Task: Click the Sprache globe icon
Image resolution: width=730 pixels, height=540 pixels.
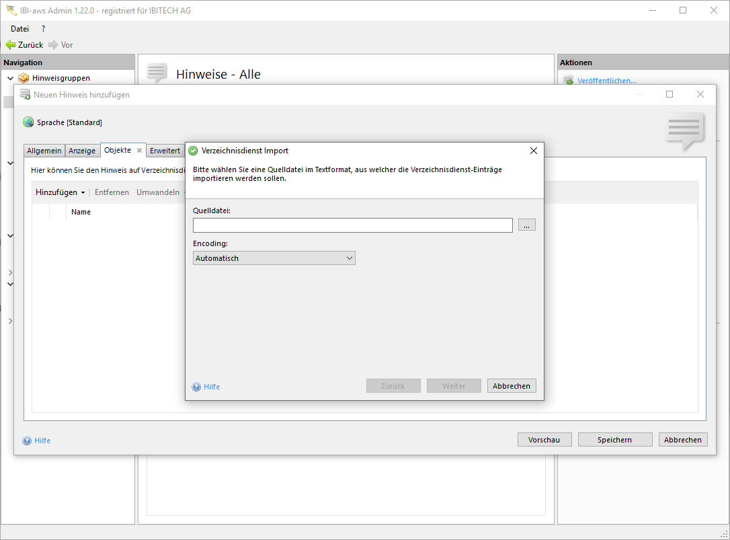Action: (28, 122)
